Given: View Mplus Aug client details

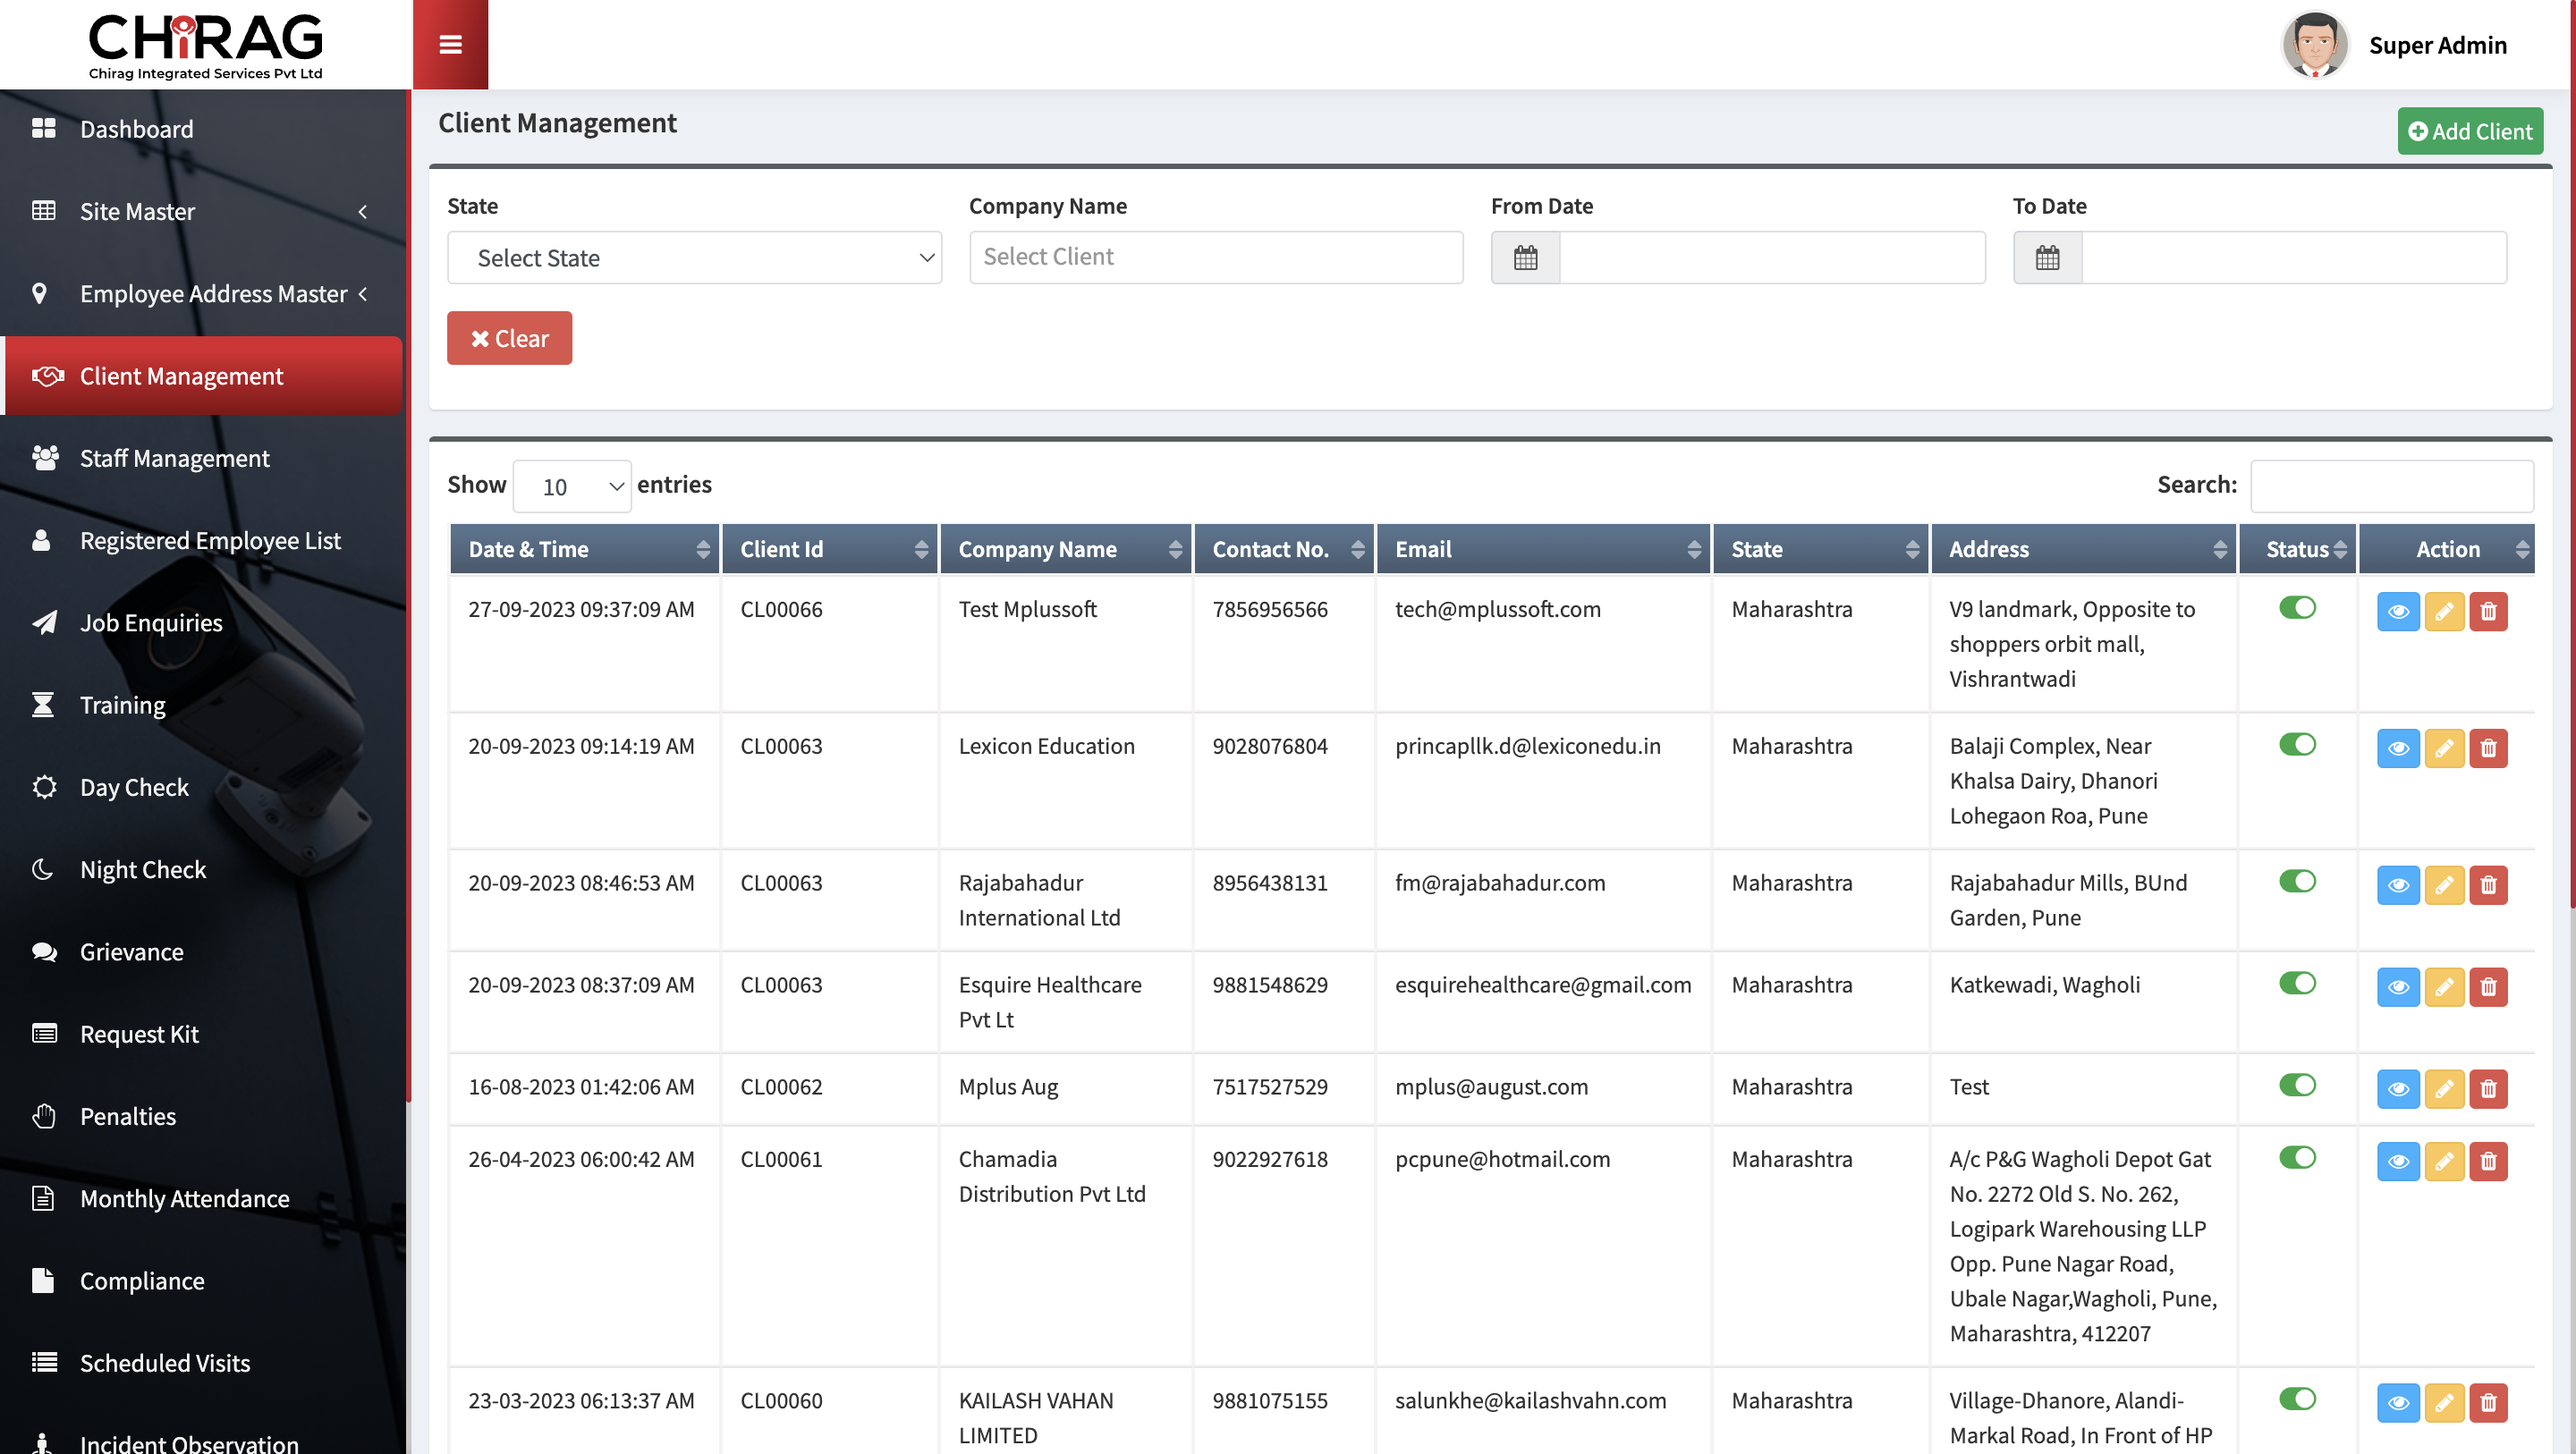Looking at the screenshot, I should 2398,1089.
